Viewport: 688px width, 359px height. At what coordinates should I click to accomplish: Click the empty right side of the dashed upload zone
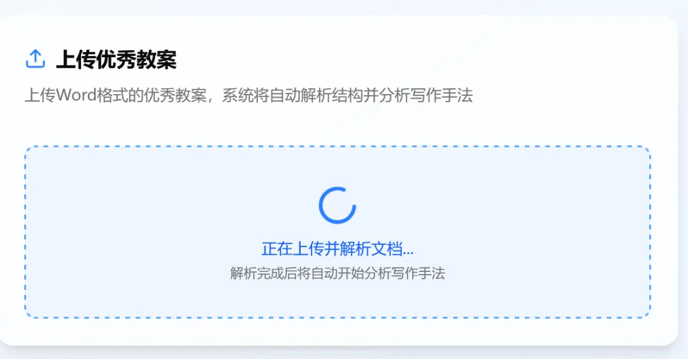[544, 232]
